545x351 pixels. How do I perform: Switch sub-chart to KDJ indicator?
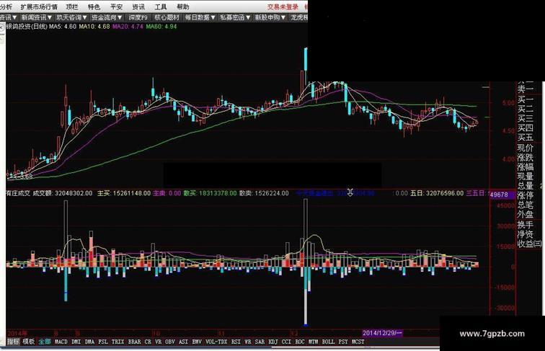tap(273, 342)
